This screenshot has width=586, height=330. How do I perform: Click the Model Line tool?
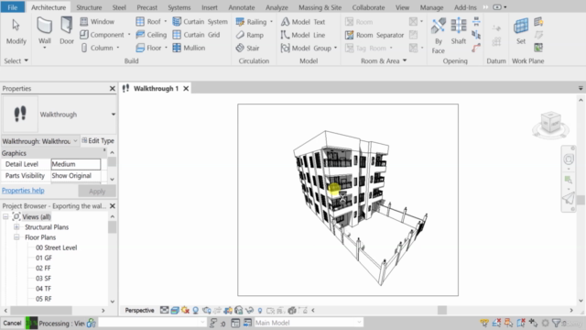coord(303,35)
